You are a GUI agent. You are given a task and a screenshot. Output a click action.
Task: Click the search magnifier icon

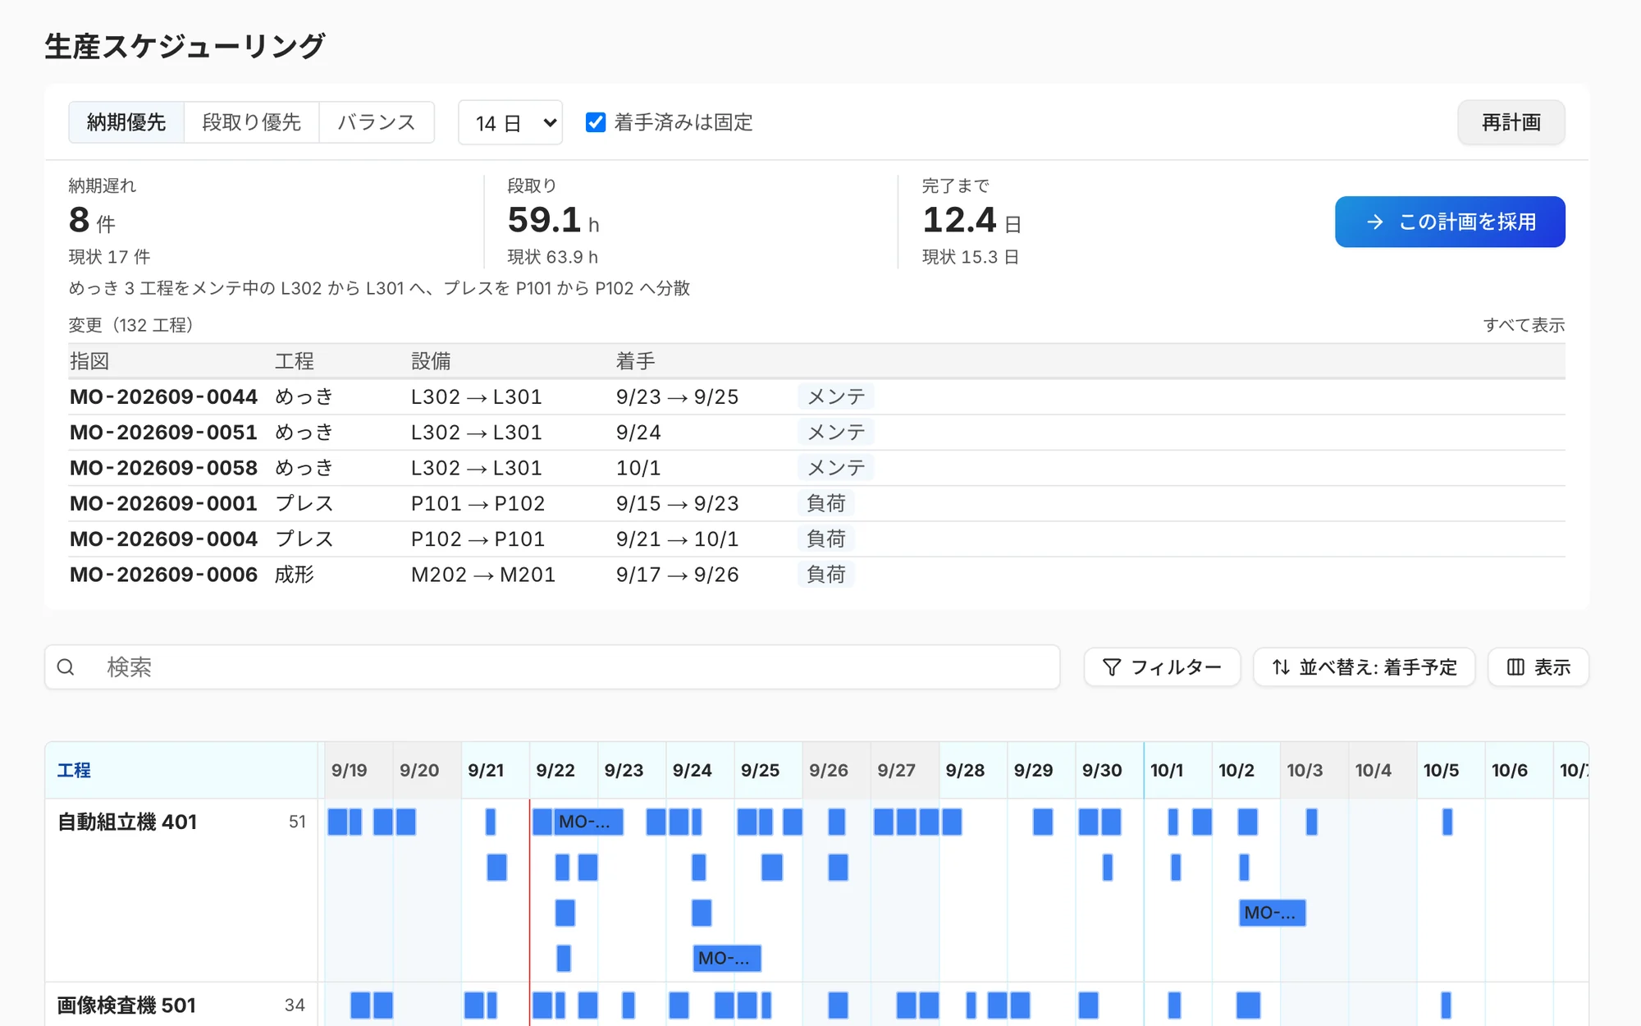(66, 667)
